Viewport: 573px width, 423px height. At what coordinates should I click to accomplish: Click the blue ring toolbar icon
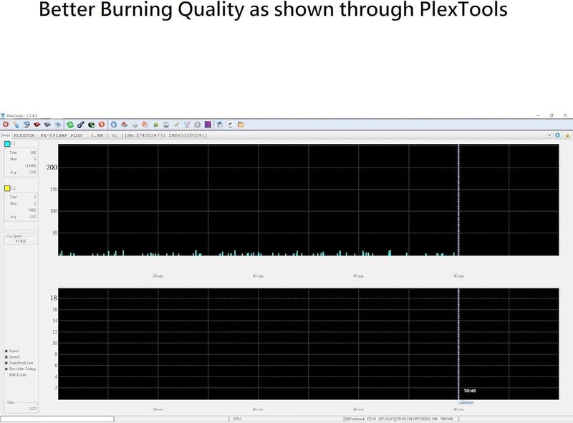tap(114, 125)
